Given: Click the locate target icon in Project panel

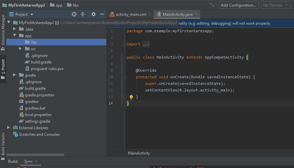Looking at the screenshot, I should [x=74, y=14].
